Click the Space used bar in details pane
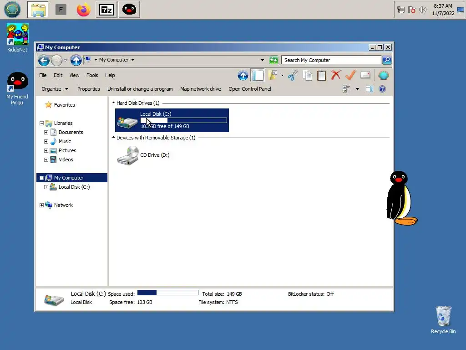 coord(168,293)
